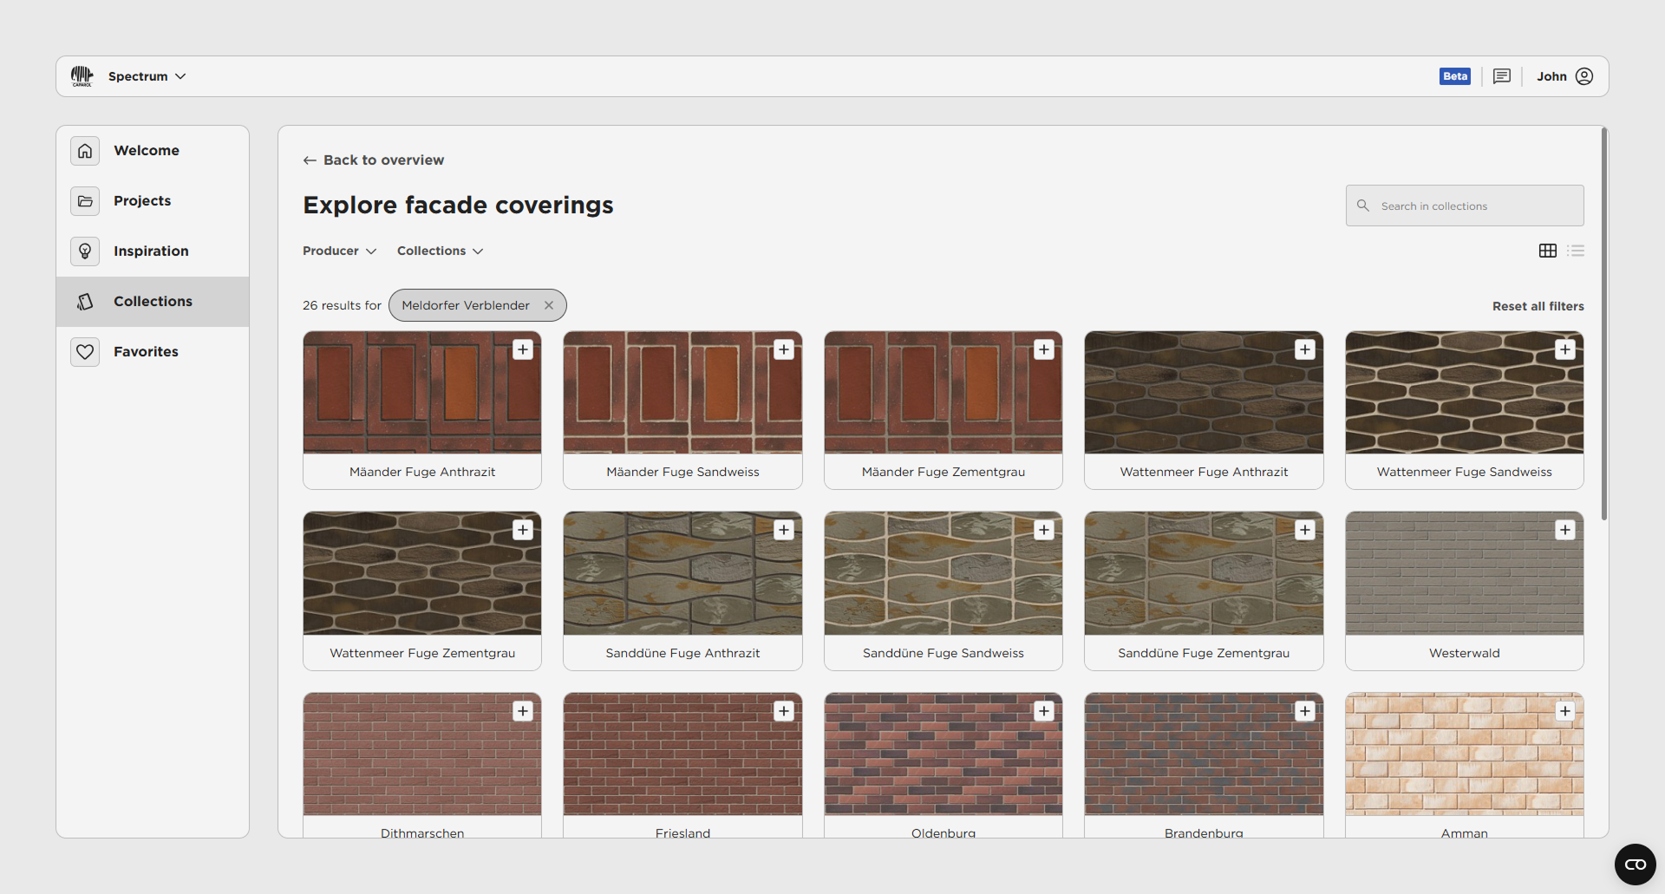Viewport: 1665px width, 894px height.
Task: Open the chat widget bubble icon
Action: click(x=1635, y=865)
